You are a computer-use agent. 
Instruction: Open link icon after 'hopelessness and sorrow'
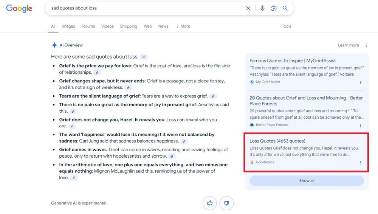point(172,156)
